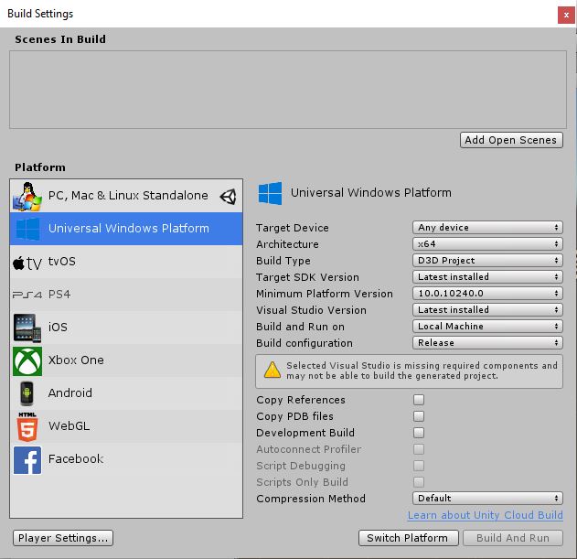
Task: Toggle the Autoconnect Profiler checkbox
Action: [x=419, y=449]
